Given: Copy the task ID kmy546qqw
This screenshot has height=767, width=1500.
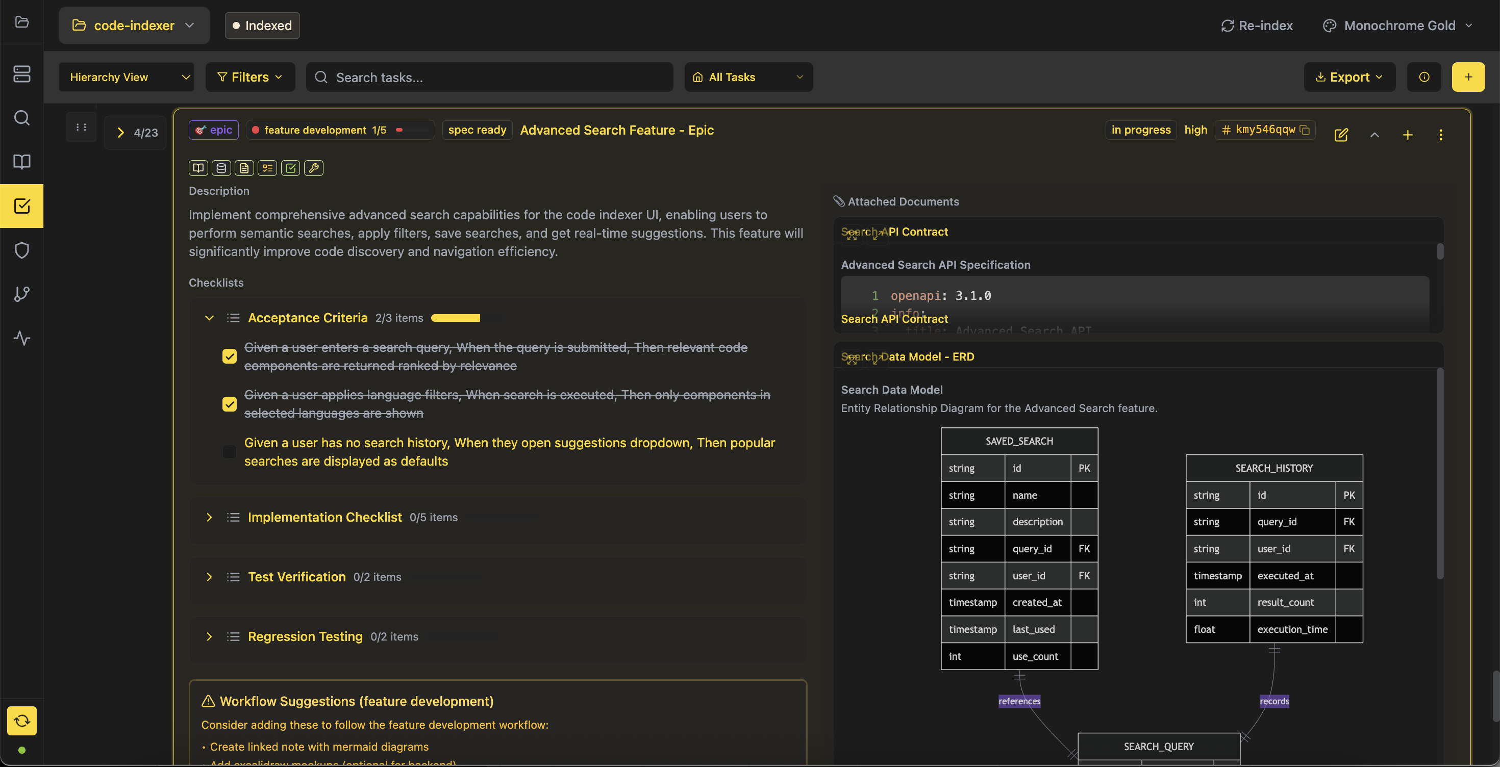Looking at the screenshot, I should pos(1305,130).
